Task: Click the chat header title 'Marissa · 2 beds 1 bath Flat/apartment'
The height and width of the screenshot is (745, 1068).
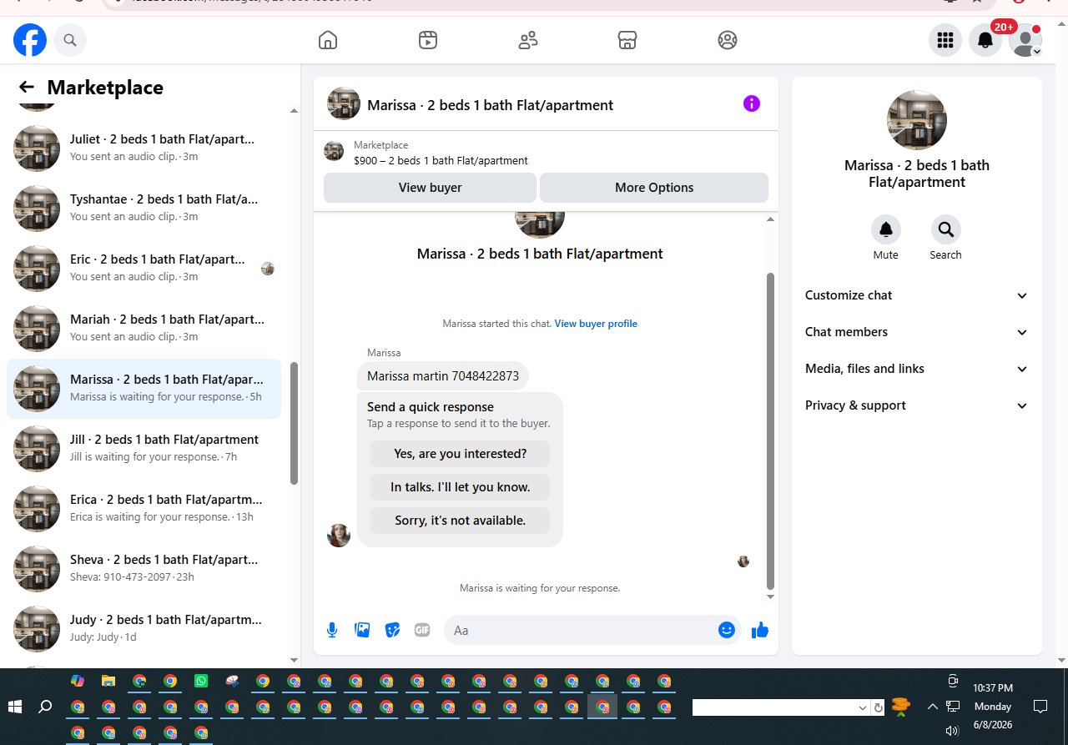Action: 490,105
